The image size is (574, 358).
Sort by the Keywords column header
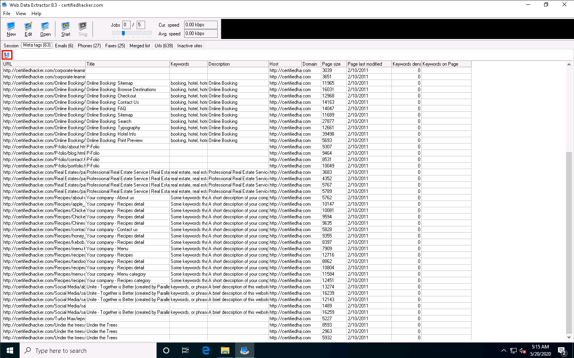tap(189, 64)
